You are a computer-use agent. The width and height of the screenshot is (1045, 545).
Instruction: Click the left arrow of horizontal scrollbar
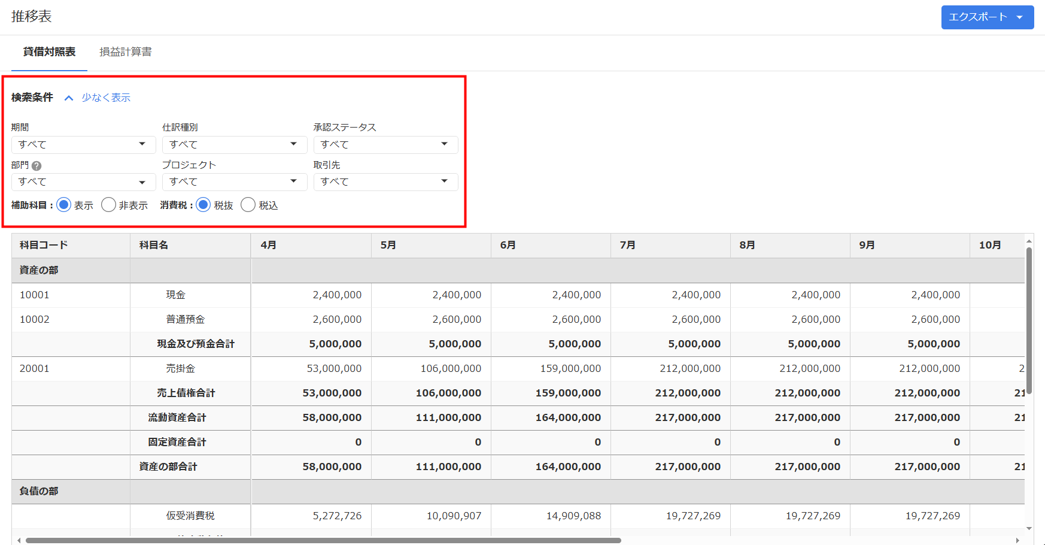[x=19, y=540]
